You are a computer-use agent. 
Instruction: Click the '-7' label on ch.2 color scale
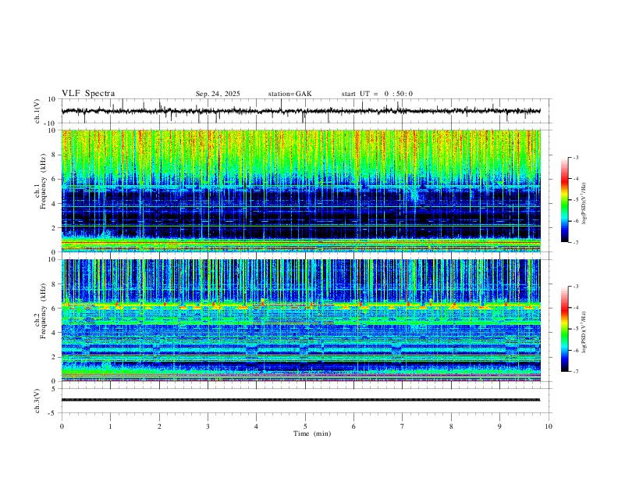pyautogui.click(x=576, y=371)
